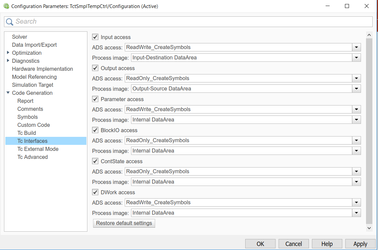Open Parameter access Process image dropdown
Screen dimensions: 378x250
pyautogui.click(x=356, y=120)
